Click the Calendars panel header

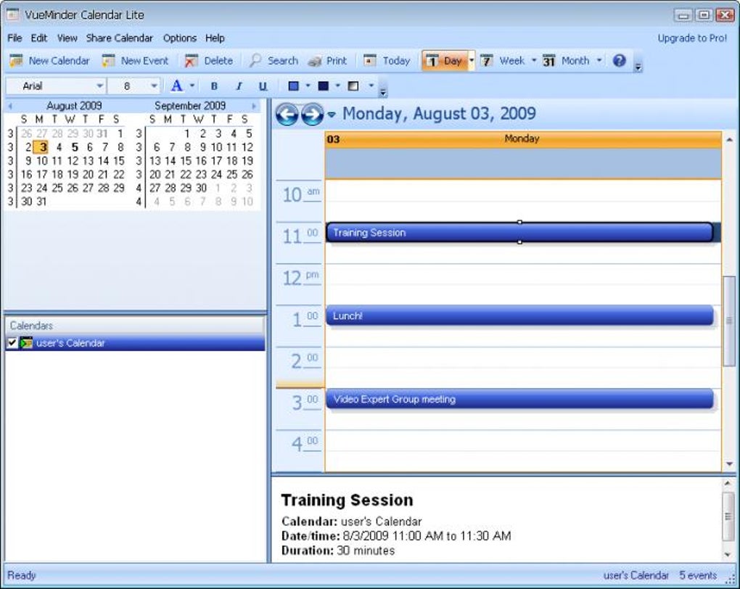coord(134,326)
